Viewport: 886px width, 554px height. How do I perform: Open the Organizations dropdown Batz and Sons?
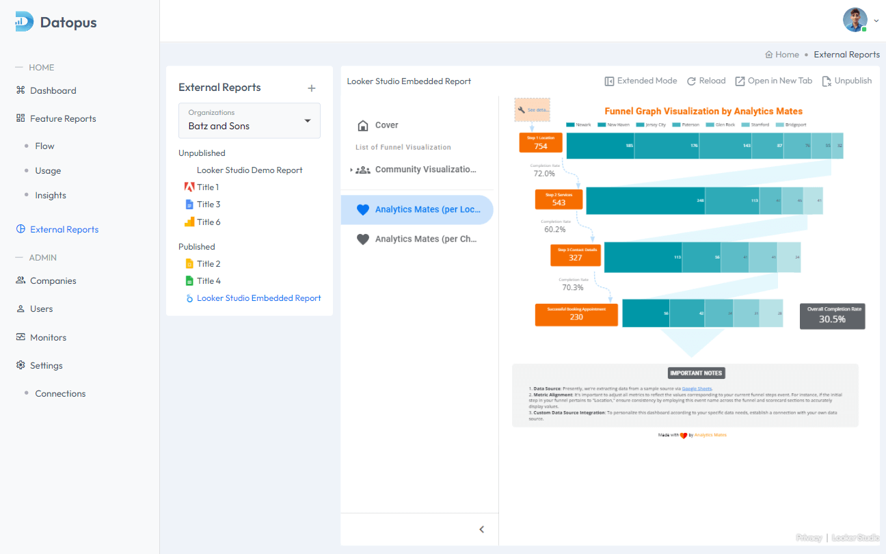coord(250,120)
